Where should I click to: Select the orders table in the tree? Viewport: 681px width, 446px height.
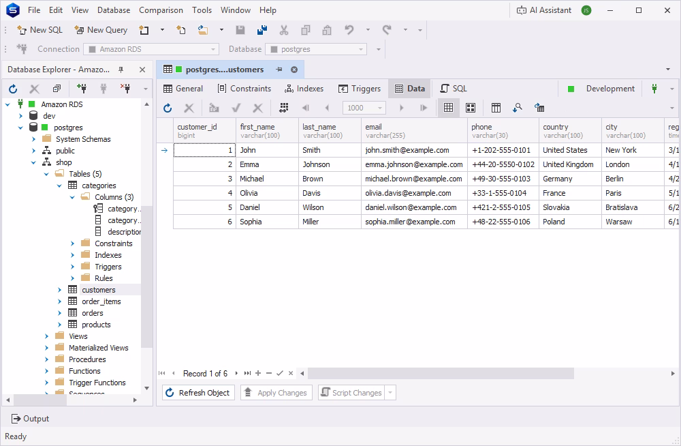93,313
